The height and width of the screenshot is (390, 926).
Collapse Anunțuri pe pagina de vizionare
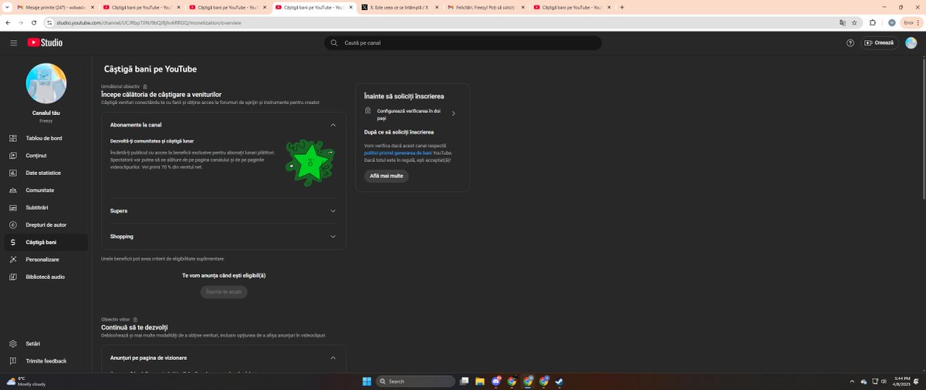click(333, 358)
